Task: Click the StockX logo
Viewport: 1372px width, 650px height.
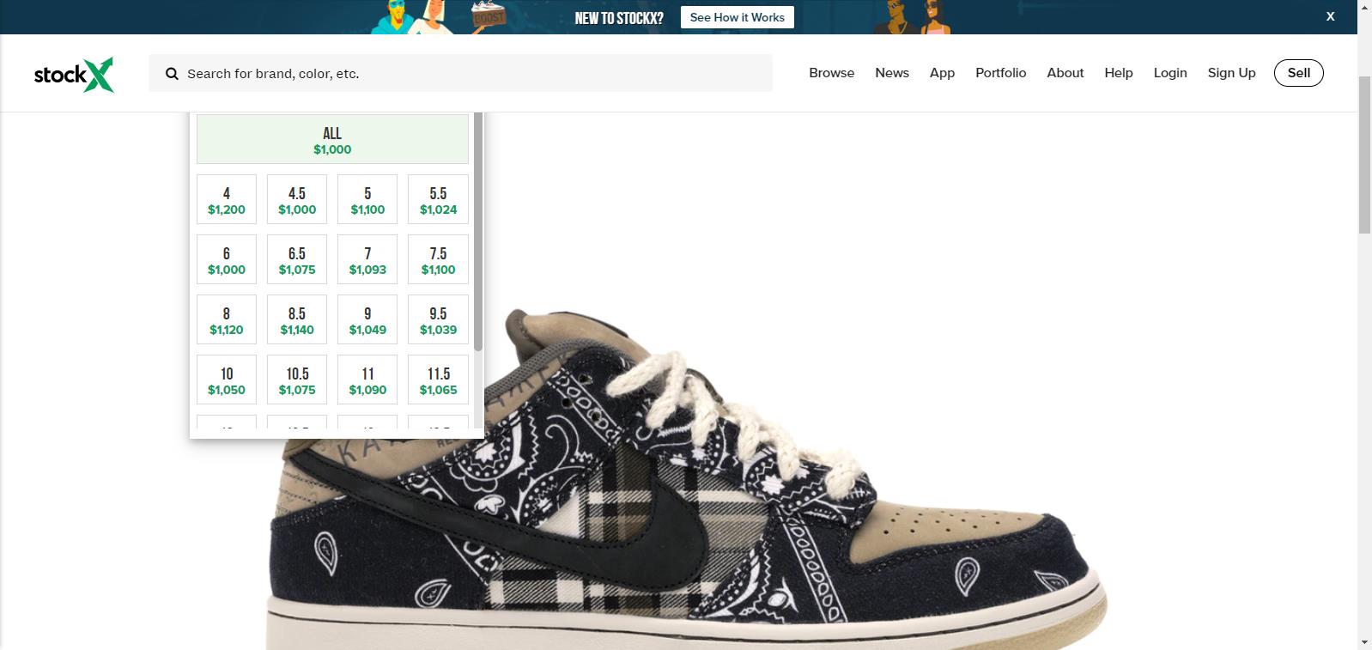Action: pos(74,74)
